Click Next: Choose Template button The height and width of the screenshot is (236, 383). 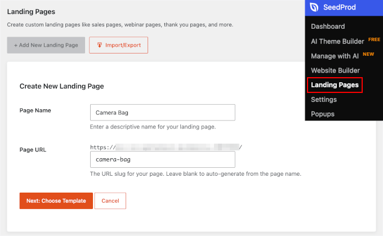click(56, 201)
